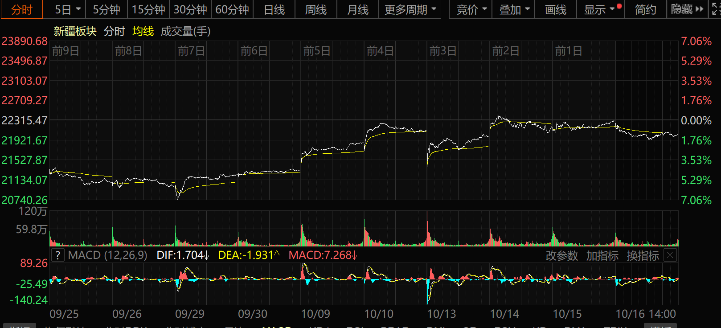Expand the 5日 dropdown
721x328 pixels.
pos(68,9)
